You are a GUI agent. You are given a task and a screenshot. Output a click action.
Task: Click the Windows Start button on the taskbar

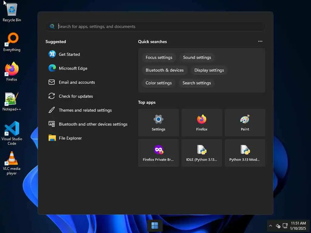click(155, 225)
